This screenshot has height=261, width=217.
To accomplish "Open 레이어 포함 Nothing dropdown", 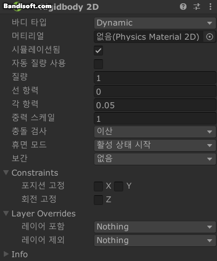I will point(155,227).
